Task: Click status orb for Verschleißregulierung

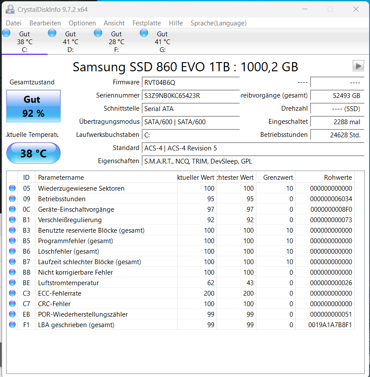Action: point(12,220)
